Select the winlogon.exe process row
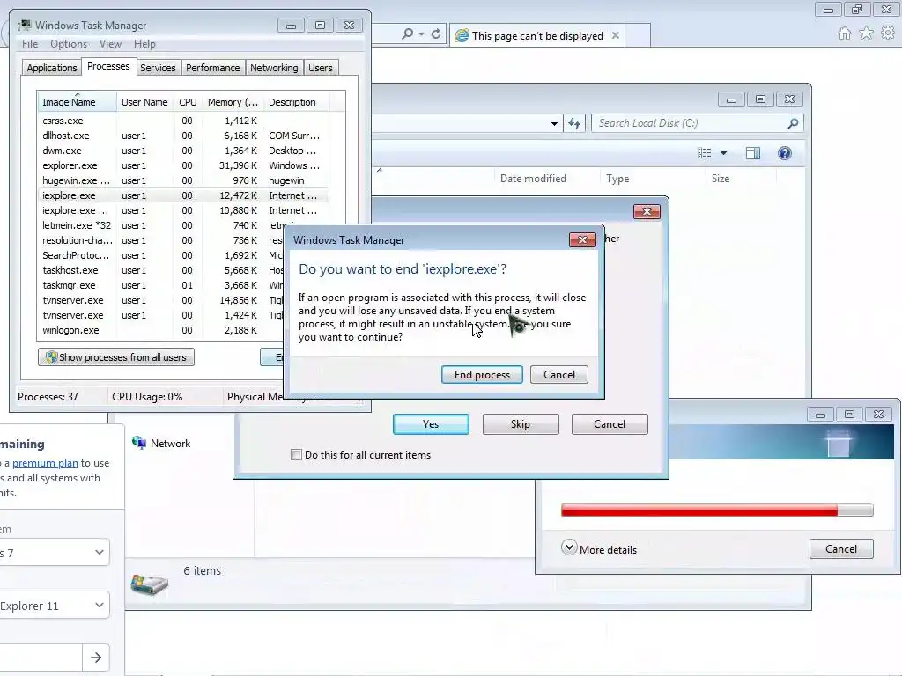The height and width of the screenshot is (676, 902). [161, 330]
